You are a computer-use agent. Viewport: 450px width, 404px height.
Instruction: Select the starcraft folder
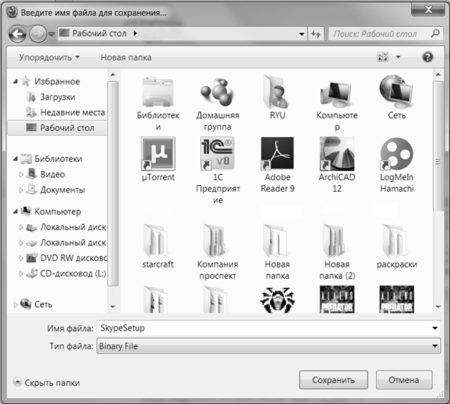click(157, 240)
